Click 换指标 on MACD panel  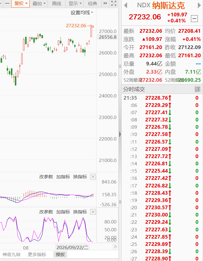point(80,177)
